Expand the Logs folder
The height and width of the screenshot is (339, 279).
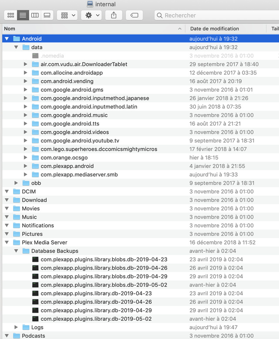[x=16, y=327]
